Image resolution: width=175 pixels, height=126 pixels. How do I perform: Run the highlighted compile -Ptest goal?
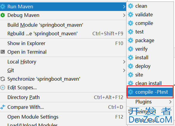pyautogui.click(x=150, y=92)
